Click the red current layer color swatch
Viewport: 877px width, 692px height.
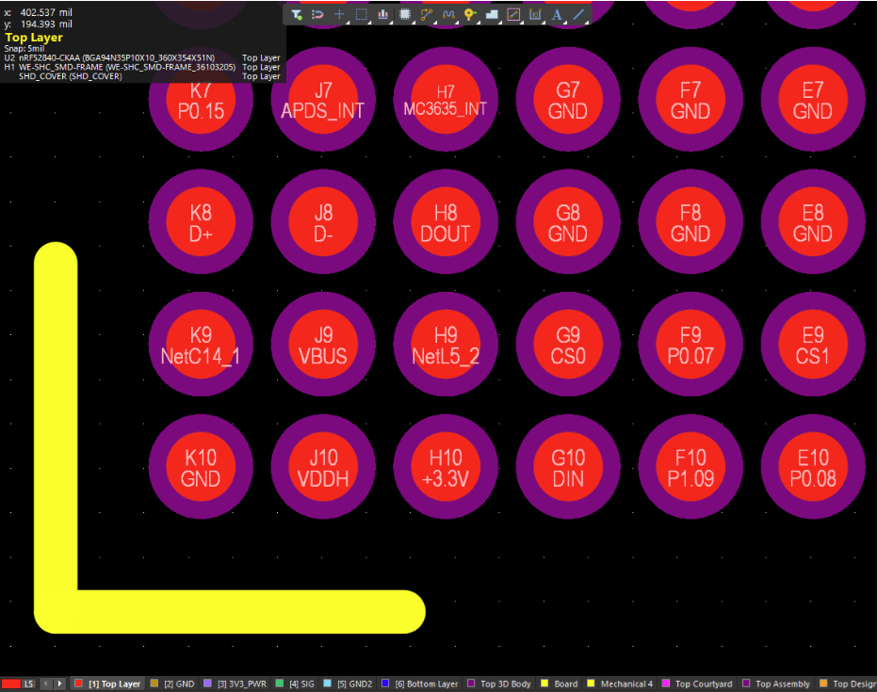click(x=11, y=684)
